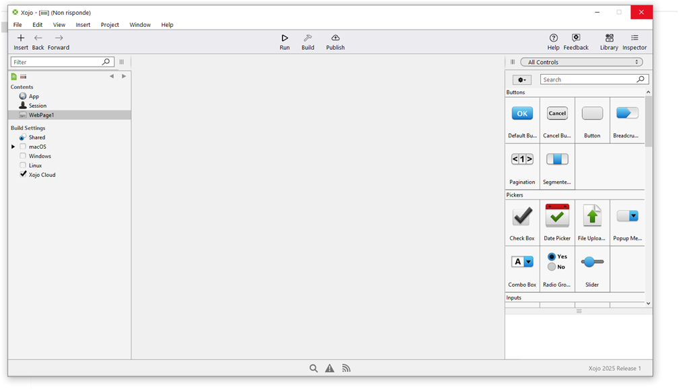Choose the Slider control in the library
Viewport: 679px width, 391px height.
pyautogui.click(x=592, y=269)
